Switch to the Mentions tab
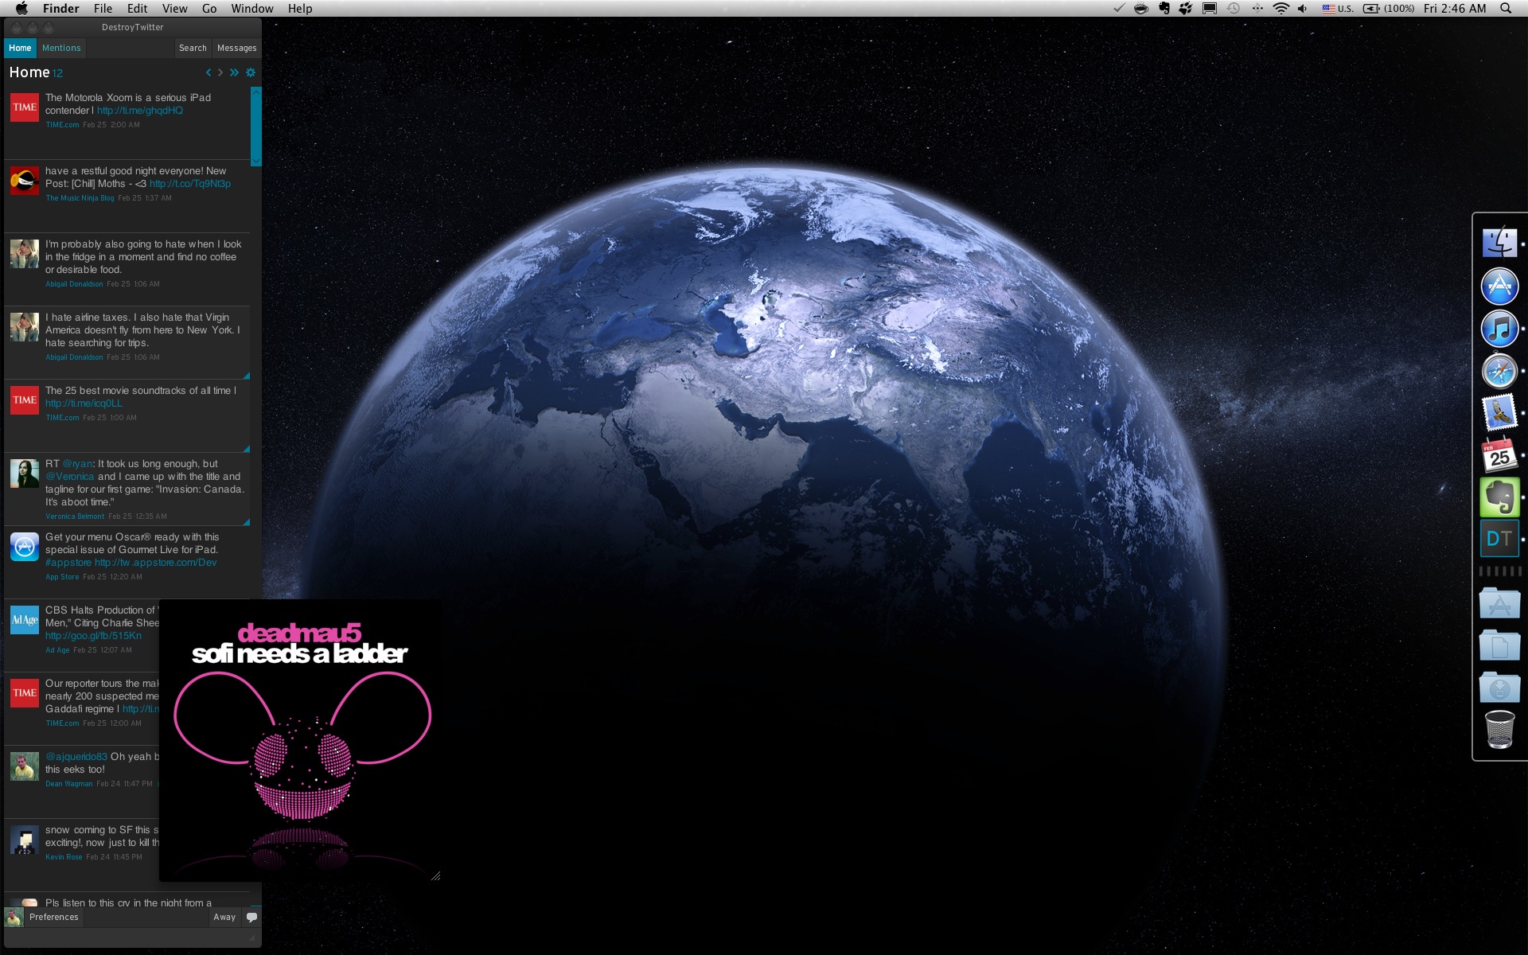This screenshot has width=1528, height=955. click(61, 48)
